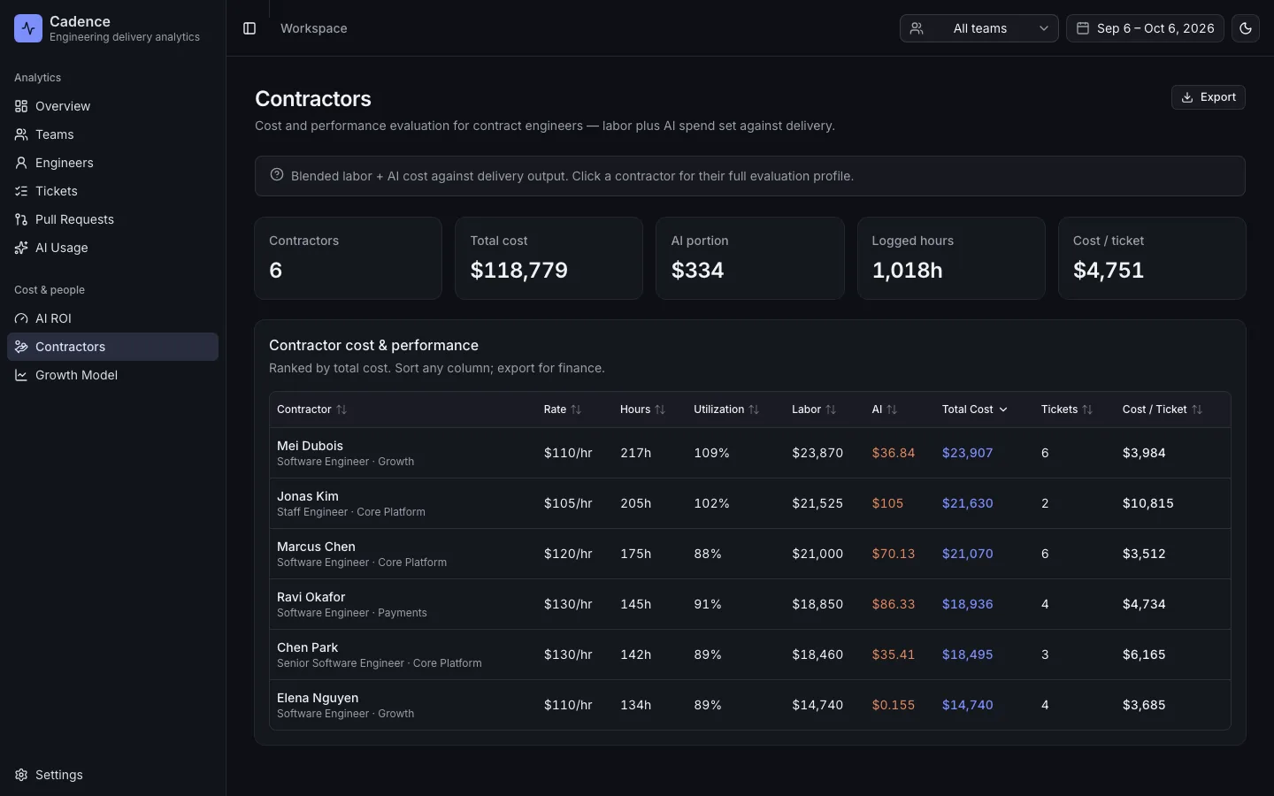Open the Sep 6 – Oct 6 date picker
The image size is (1274, 796).
click(1145, 28)
